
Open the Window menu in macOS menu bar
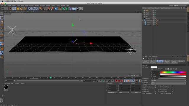(20, 1)
